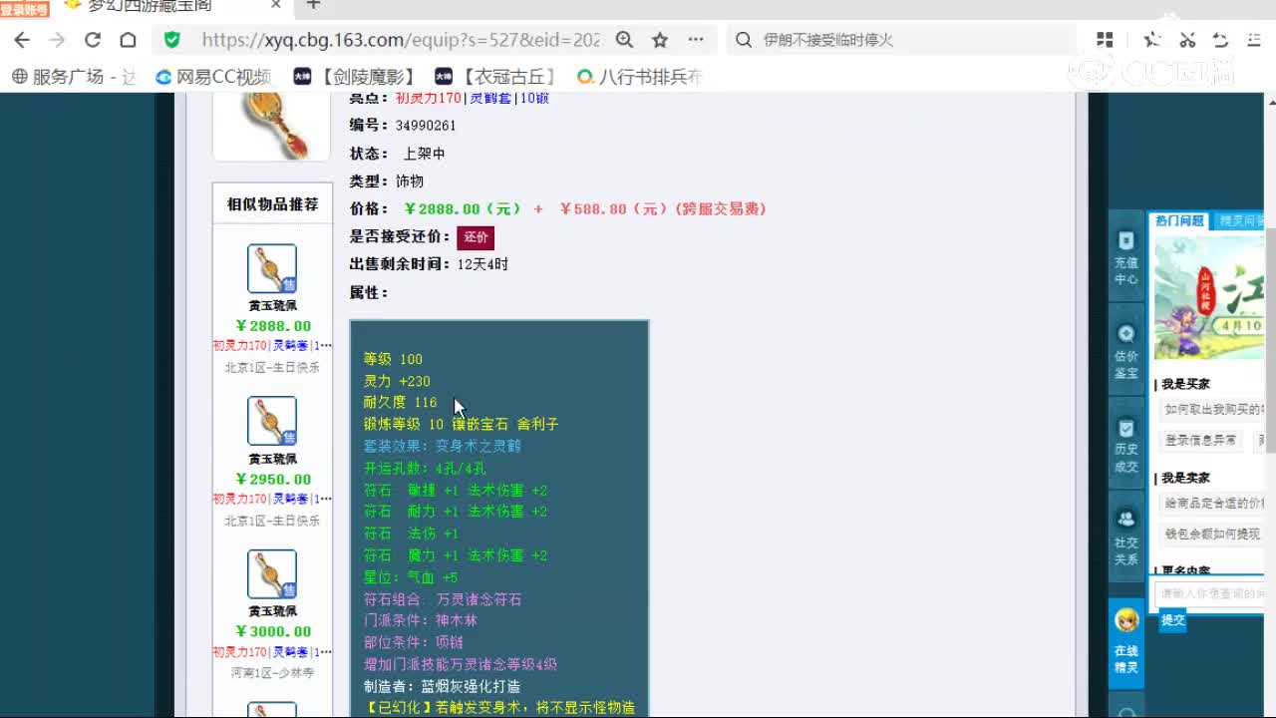Switch to the 热门问题 tab
The image size is (1276, 718).
[x=1179, y=221]
